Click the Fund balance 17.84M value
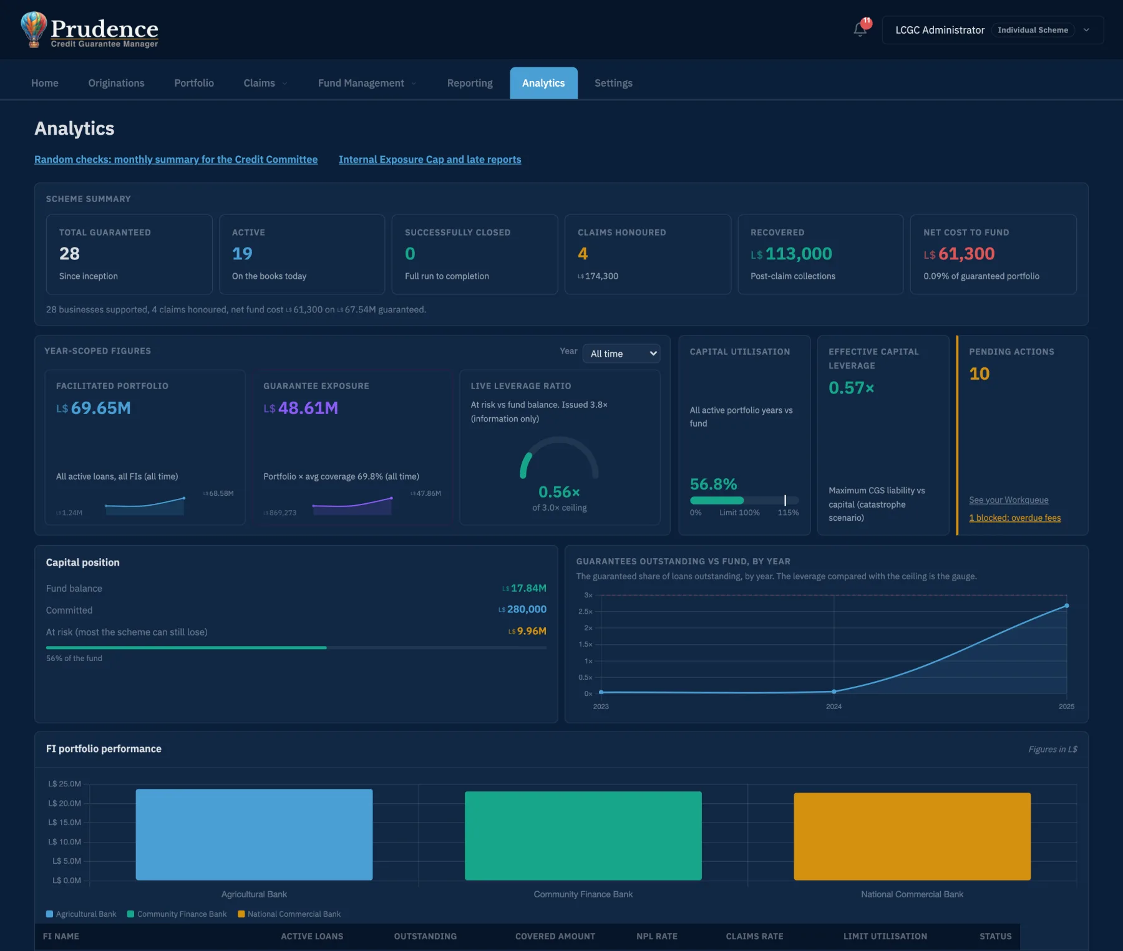The height and width of the screenshot is (951, 1123). pos(524,588)
